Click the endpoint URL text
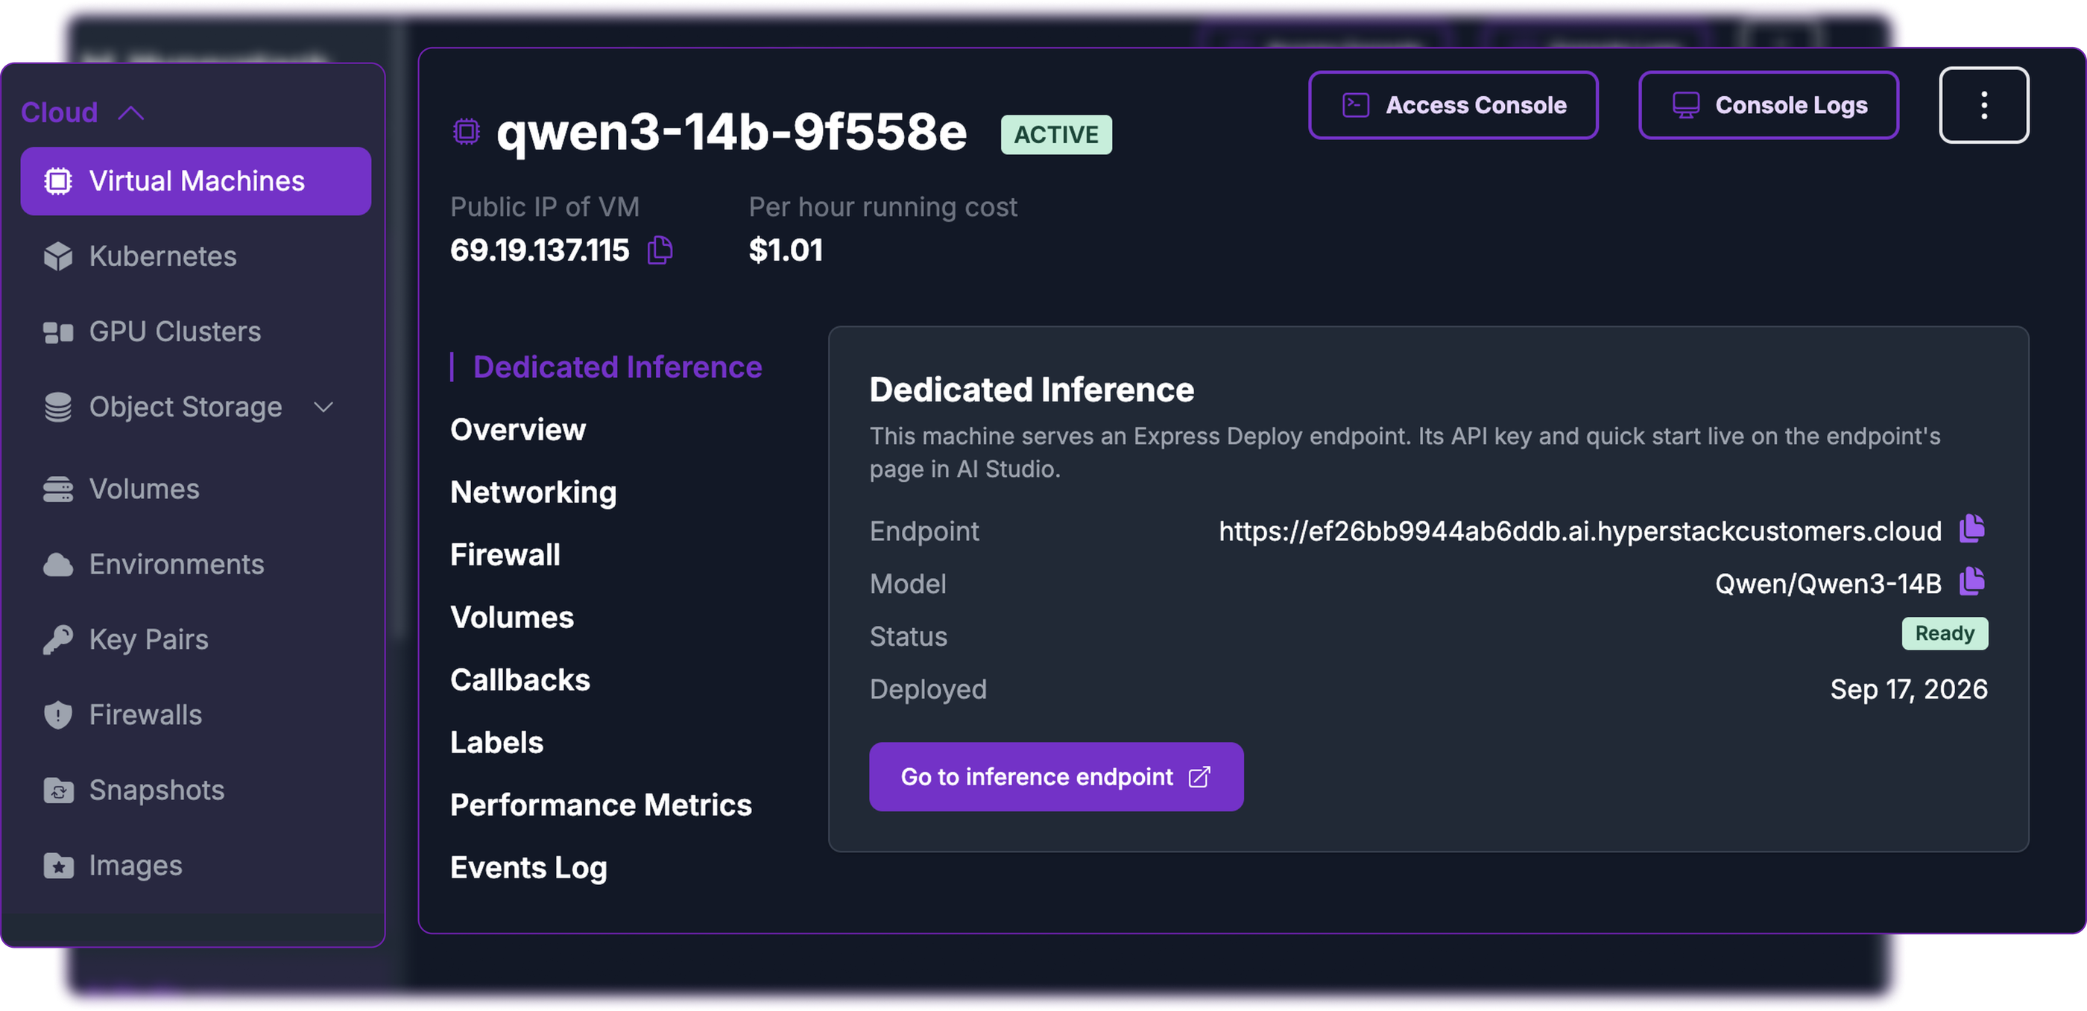This screenshot has height=1011, width=2087. 1580,530
